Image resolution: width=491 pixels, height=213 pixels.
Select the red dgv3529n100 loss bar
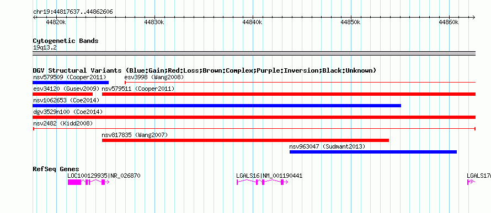tap(254, 117)
